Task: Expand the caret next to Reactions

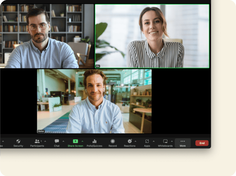Action: point(135,141)
